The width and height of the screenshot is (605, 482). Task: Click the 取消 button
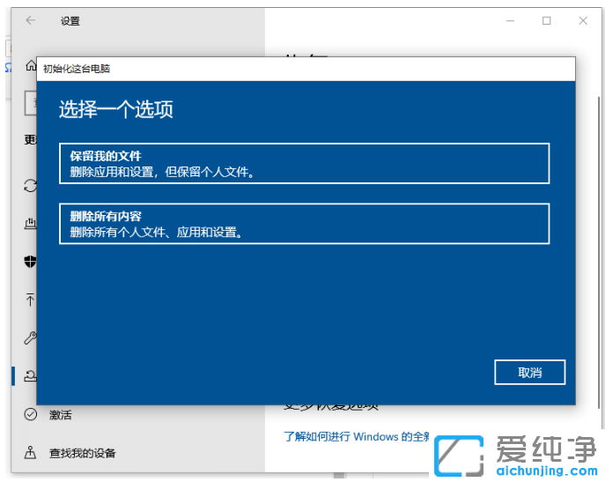530,373
